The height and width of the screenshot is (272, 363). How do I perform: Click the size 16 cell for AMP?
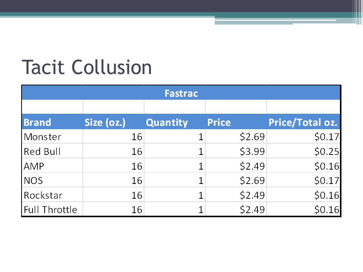click(x=113, y=166)
